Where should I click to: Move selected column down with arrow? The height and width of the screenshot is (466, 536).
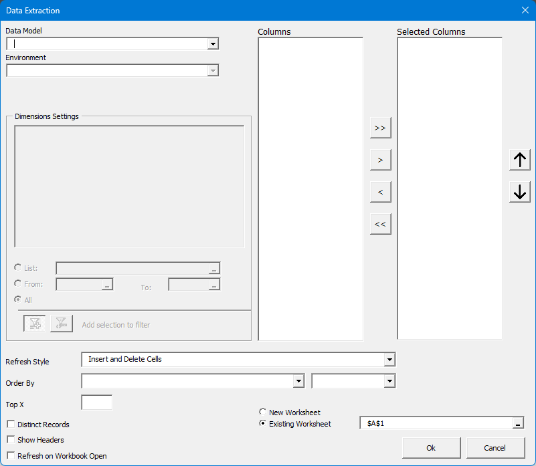pos(519,192)
